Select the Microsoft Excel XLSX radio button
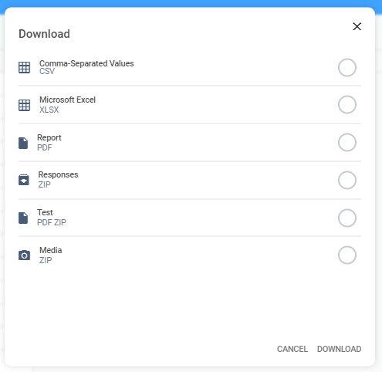 [347, 105]
